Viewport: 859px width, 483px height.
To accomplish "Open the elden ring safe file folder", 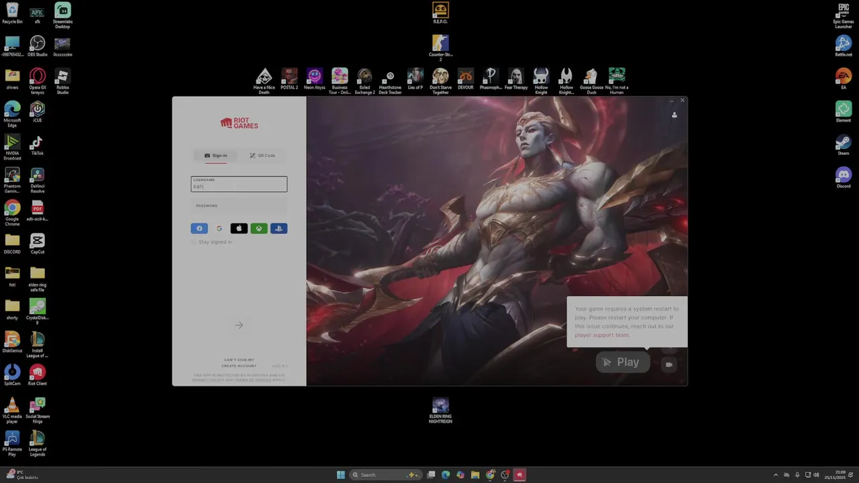I will 38,278.
